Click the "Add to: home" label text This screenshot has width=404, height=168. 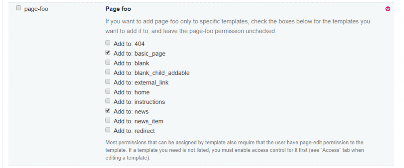click(132, 92)
